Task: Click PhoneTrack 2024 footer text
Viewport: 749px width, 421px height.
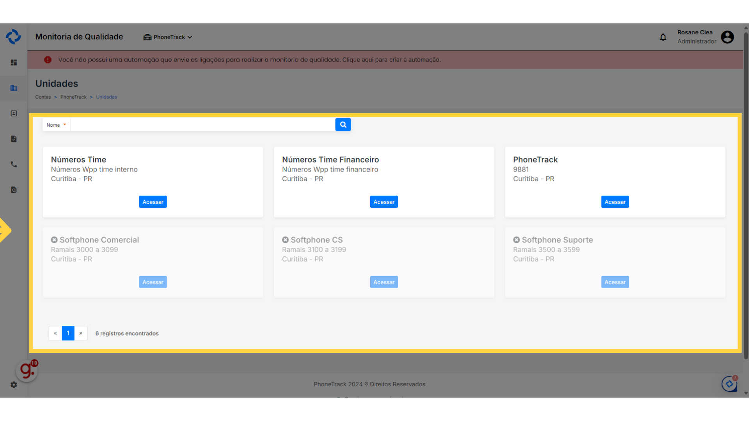Action: click(x=369, y=384)
